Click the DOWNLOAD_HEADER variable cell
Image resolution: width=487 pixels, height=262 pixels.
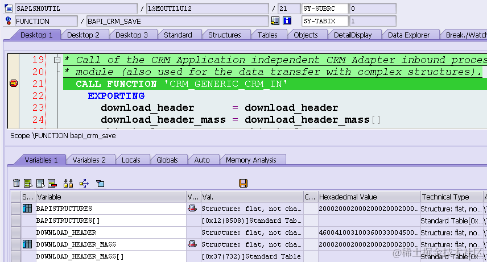point(111,232)
